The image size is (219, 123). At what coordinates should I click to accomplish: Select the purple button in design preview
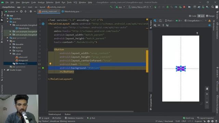point(181,69)
